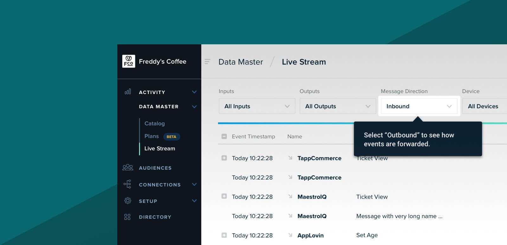Click TappCommerce name in first row
The height and width of the screenshot is (245, 507).
coord(319,158)
